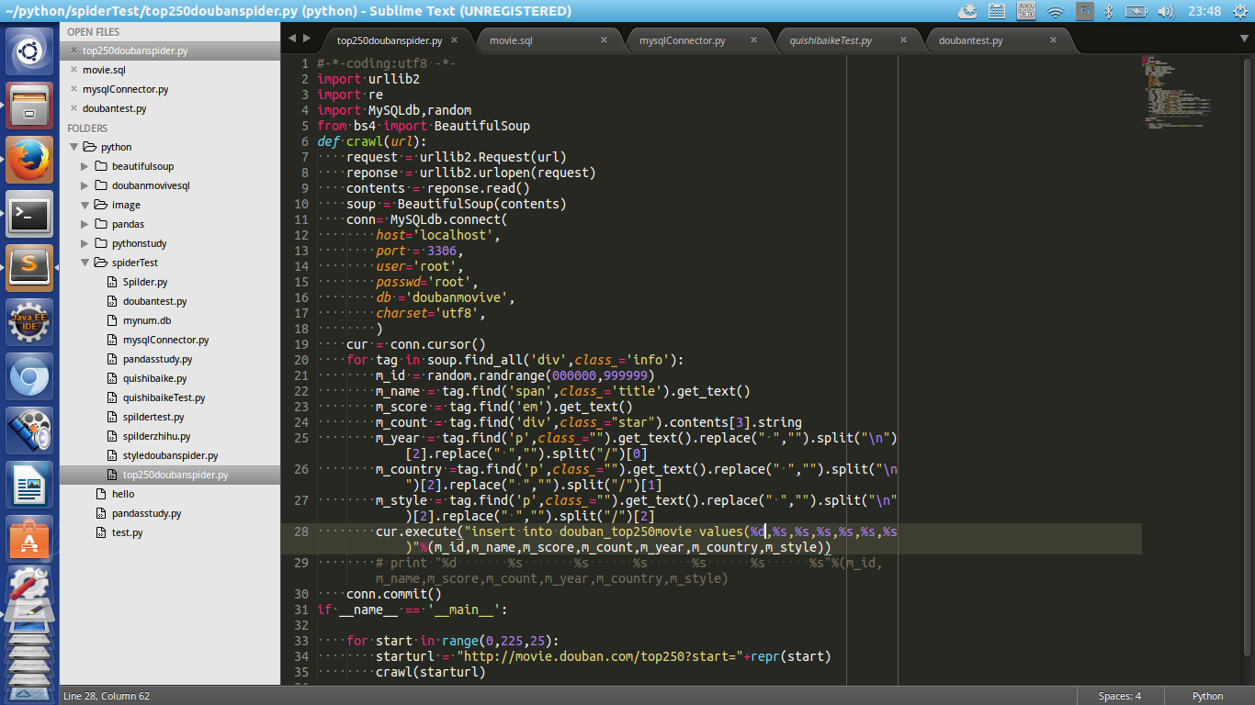The height and width of the screenshot is (705, 1255).
Task: Click the code minimap preview
Action: point(1176,92)
